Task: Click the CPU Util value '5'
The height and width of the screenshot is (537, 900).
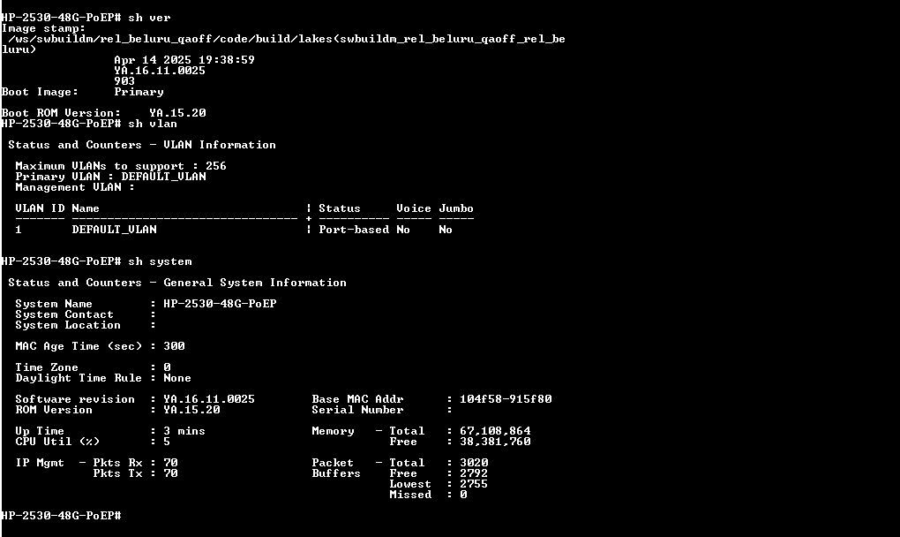Action: coord(167,442)
